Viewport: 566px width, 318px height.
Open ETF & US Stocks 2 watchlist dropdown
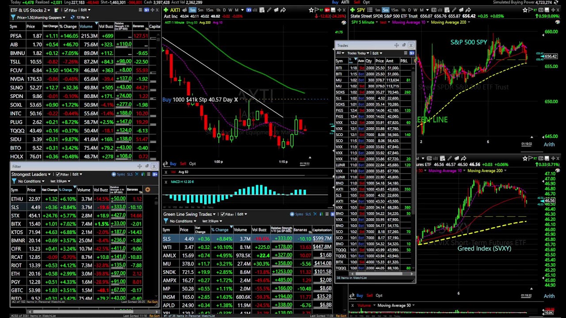tap(49, 10)
